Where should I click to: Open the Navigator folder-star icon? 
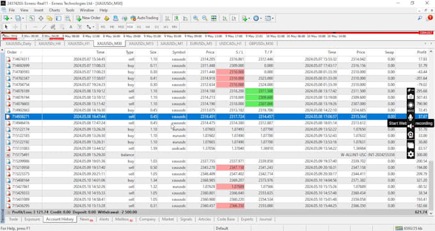(49, 19)
